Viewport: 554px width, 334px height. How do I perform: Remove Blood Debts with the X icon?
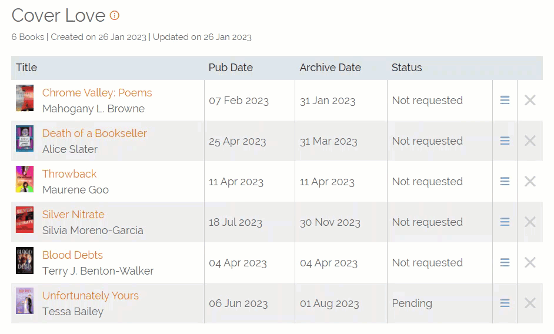pos(530,263)
